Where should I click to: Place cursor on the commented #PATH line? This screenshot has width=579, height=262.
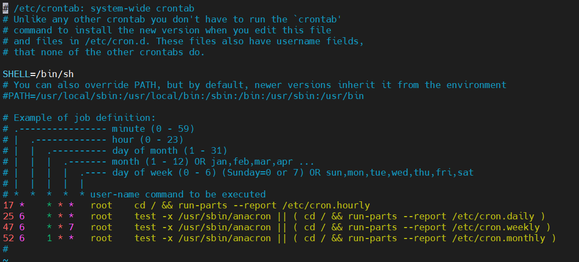point(183,96)
